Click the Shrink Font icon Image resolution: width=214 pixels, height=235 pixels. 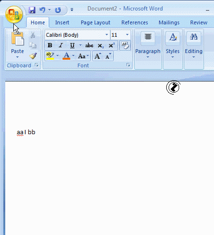(108, 56)
